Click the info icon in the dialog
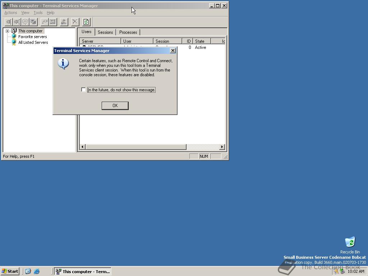The width and height of the screenshot is (368, 276). 63,64
